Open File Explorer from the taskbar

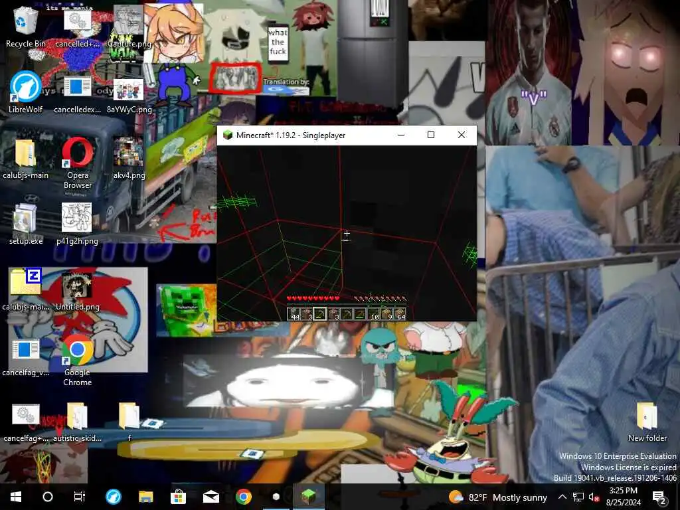coord(145,497)
